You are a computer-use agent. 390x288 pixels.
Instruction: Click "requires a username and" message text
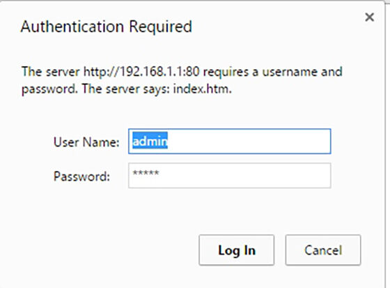pyautogui.click(x=273, y=72)
